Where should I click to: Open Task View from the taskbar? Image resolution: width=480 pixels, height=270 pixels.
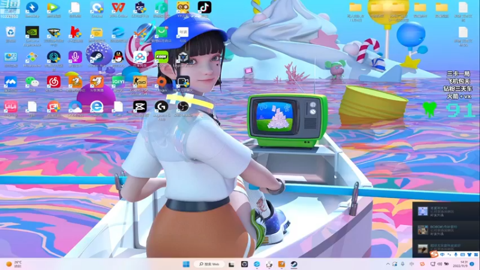pyautogui.click(x=232, y=264)
